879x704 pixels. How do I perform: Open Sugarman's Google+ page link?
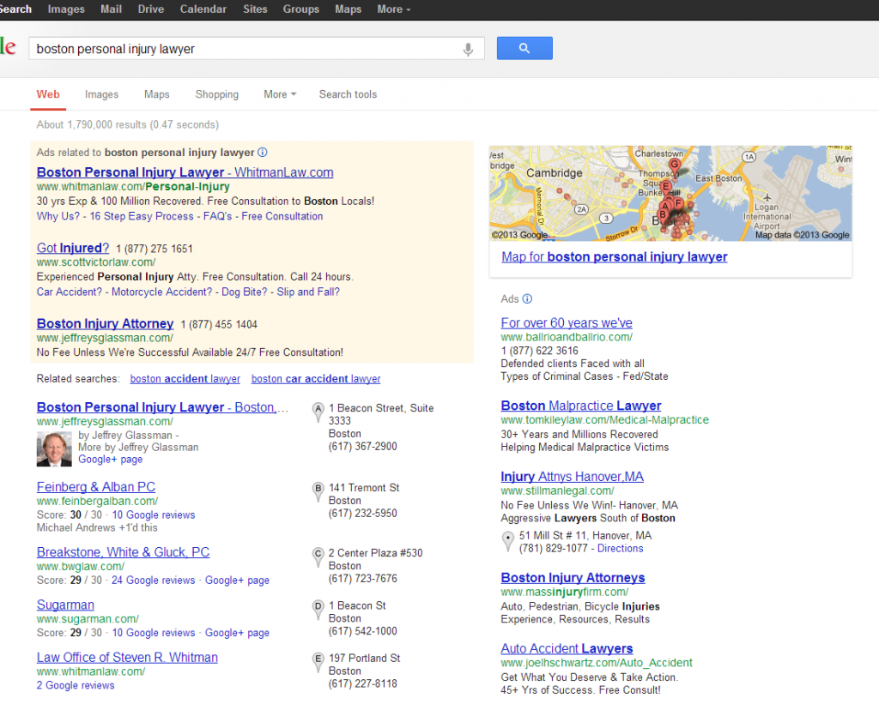coord(237,633)
